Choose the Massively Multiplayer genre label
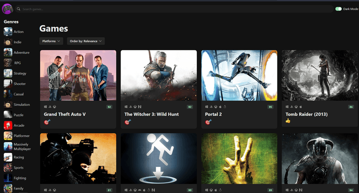Image resolution: width=359 pixels, height=193 pixels. (22, 147)
